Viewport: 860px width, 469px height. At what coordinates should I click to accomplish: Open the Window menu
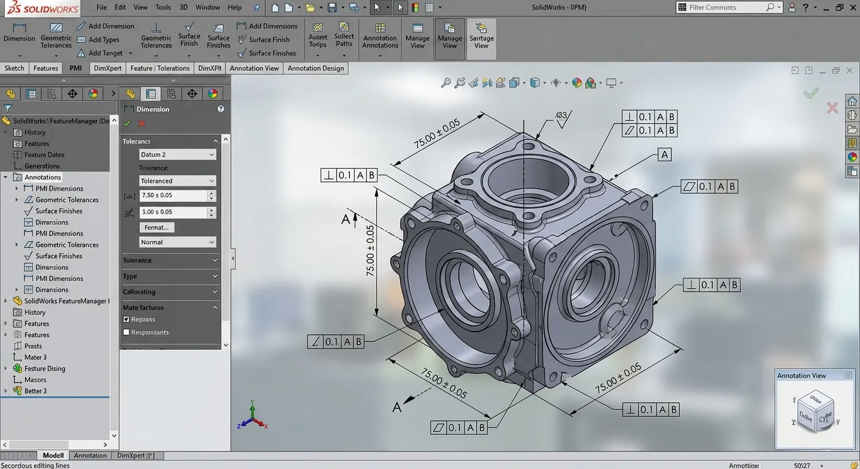(208, 7)
